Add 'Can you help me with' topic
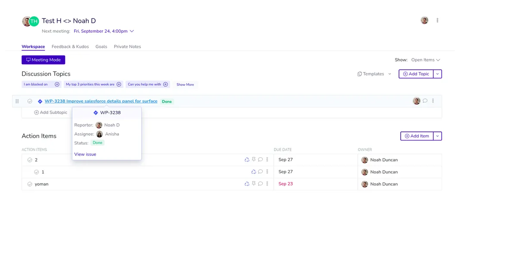The width and height of the screenshot is (517, 253). tap(165, 84)
